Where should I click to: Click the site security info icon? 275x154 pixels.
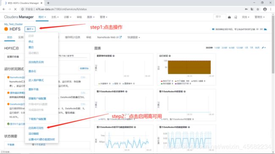coord(22,9)
